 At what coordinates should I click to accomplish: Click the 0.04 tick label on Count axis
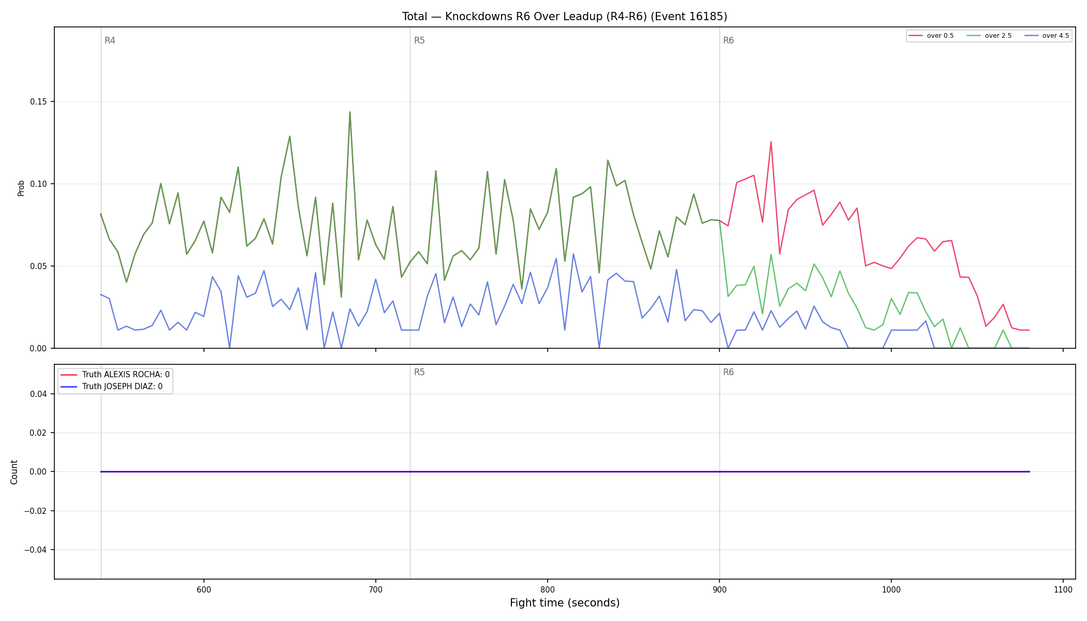(x=38, y=394)
